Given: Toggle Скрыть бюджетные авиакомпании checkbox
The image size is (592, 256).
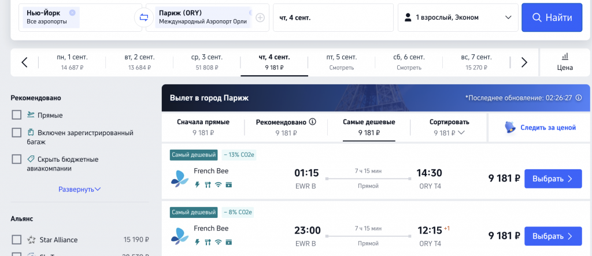Looking at the screenshot, I should (17, 159).
